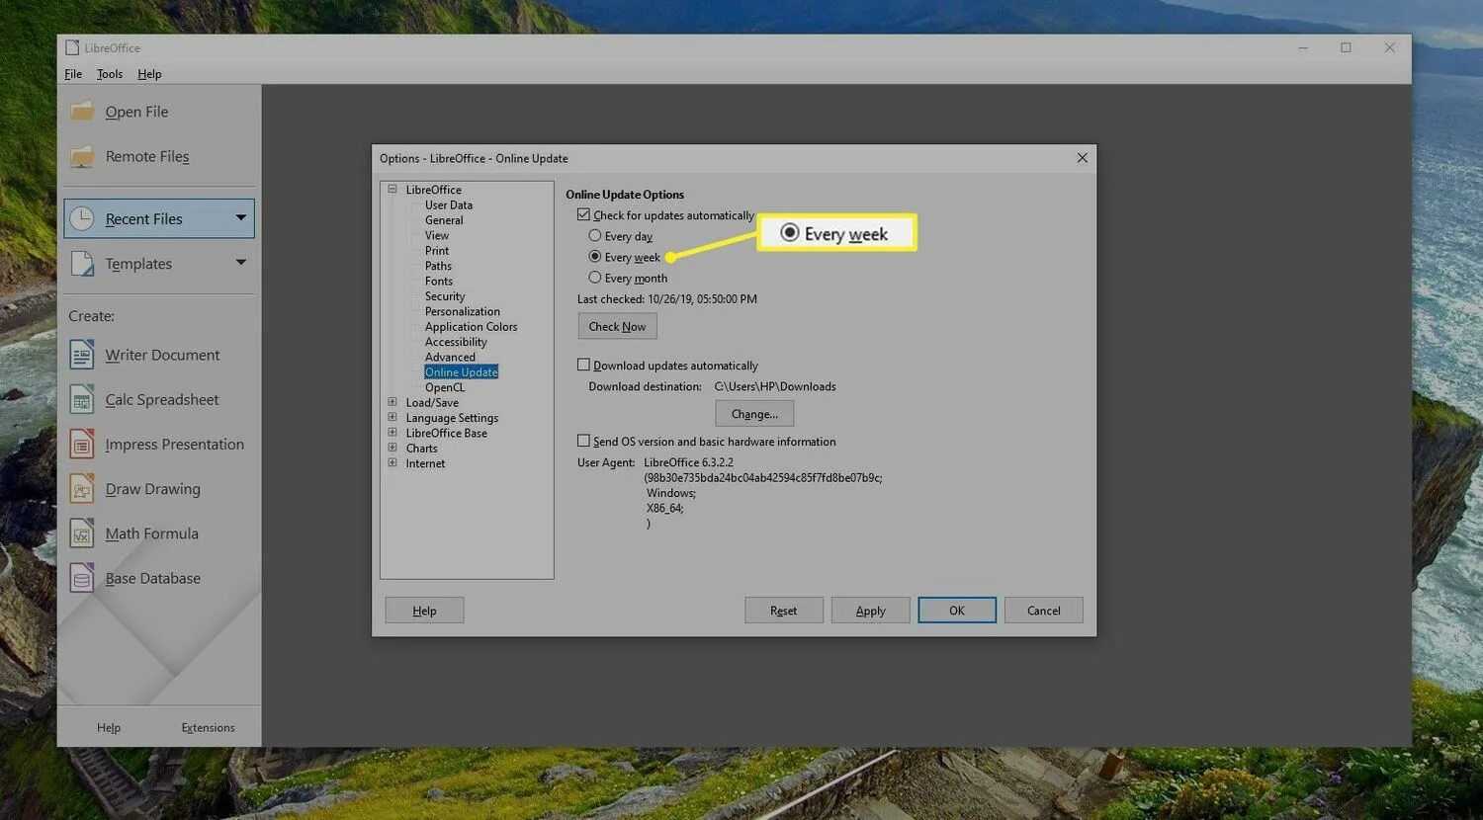This screenshot has width=1483, height=820.
Task: Select the Every month radio button
Action: pyautogui.click(x=595, y=278)
